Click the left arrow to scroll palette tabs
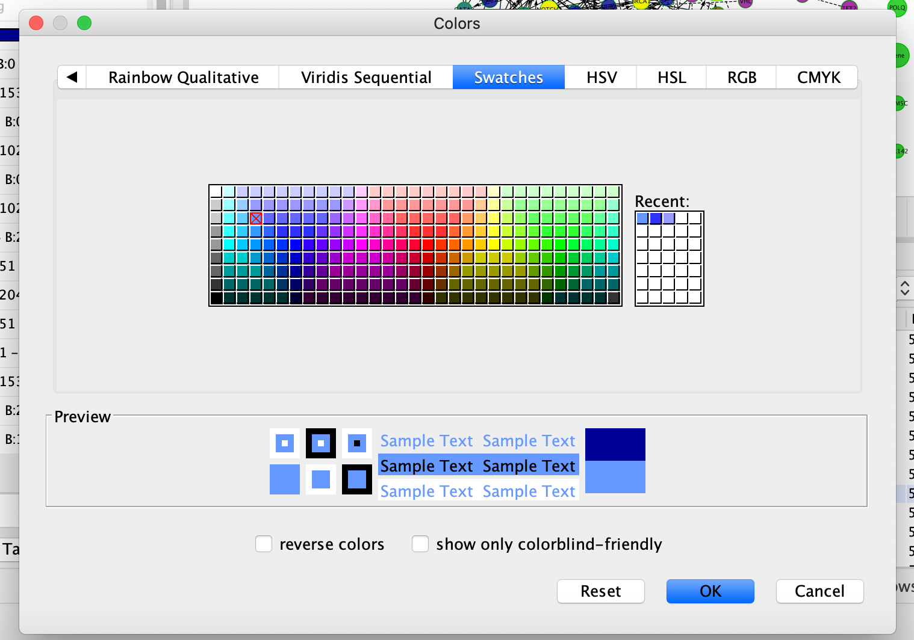Viewport: 914px width, 640px height. pos(72,77)
